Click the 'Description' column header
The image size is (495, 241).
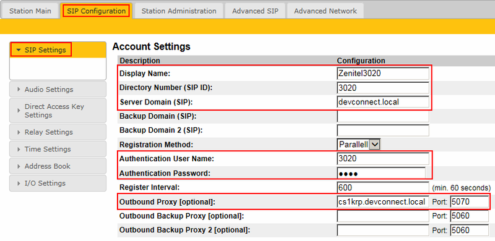point(140,61)
